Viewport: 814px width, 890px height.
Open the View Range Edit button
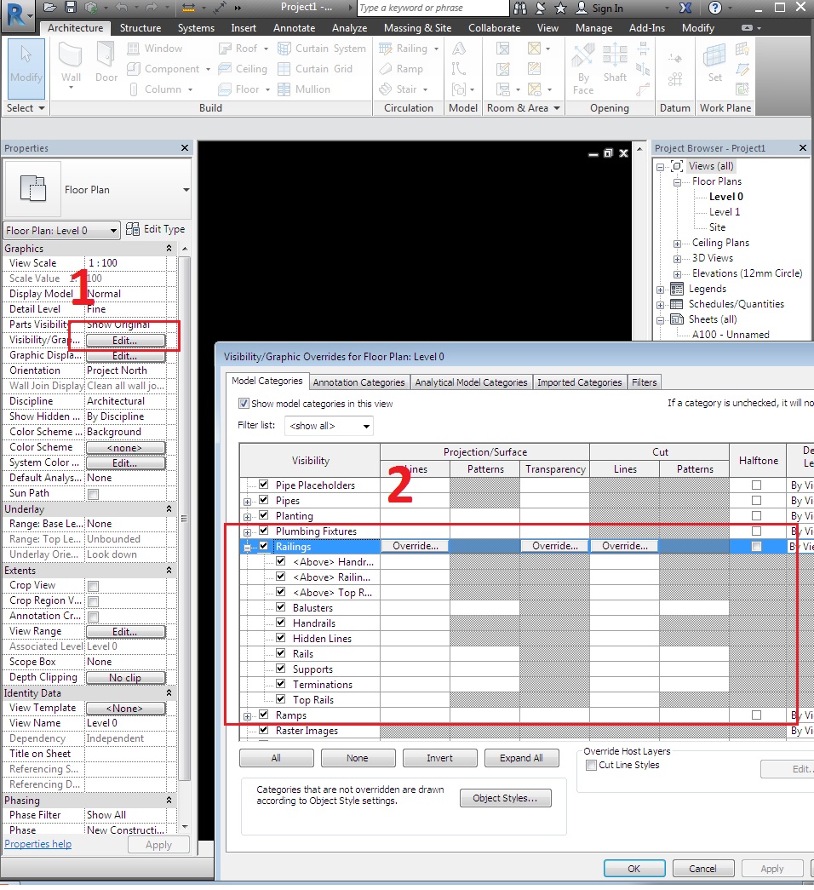(x=125, y=632)
